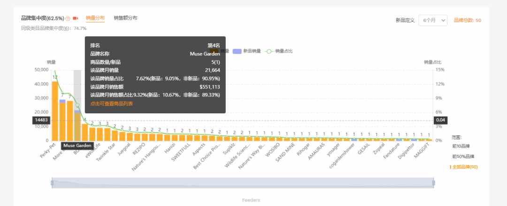Click the MAGGIFT brand axis label
Image resolution: width=507 pixels, height=206 pixels.
point(421,152)
